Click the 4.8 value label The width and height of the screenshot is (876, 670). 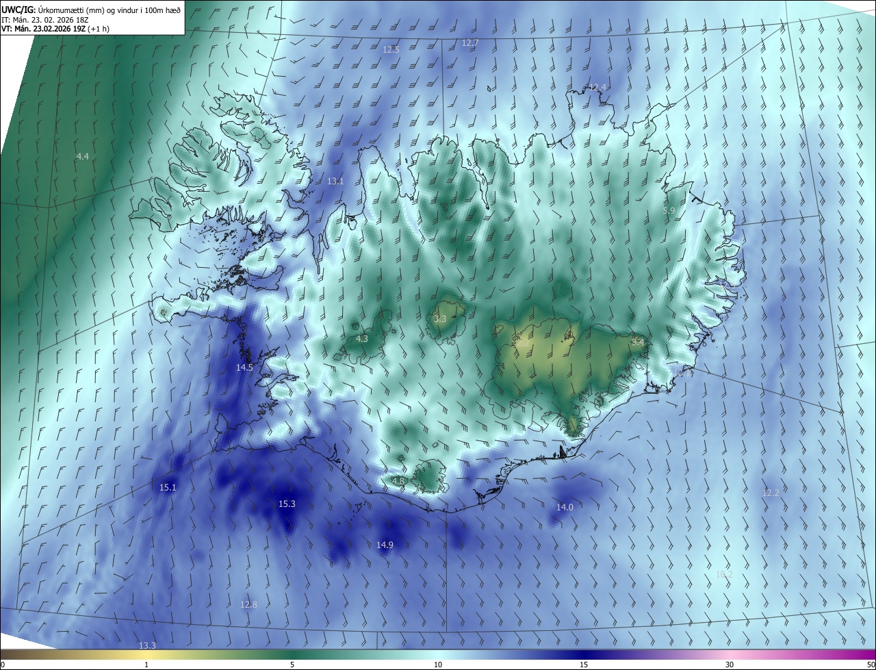coord(398,482)
